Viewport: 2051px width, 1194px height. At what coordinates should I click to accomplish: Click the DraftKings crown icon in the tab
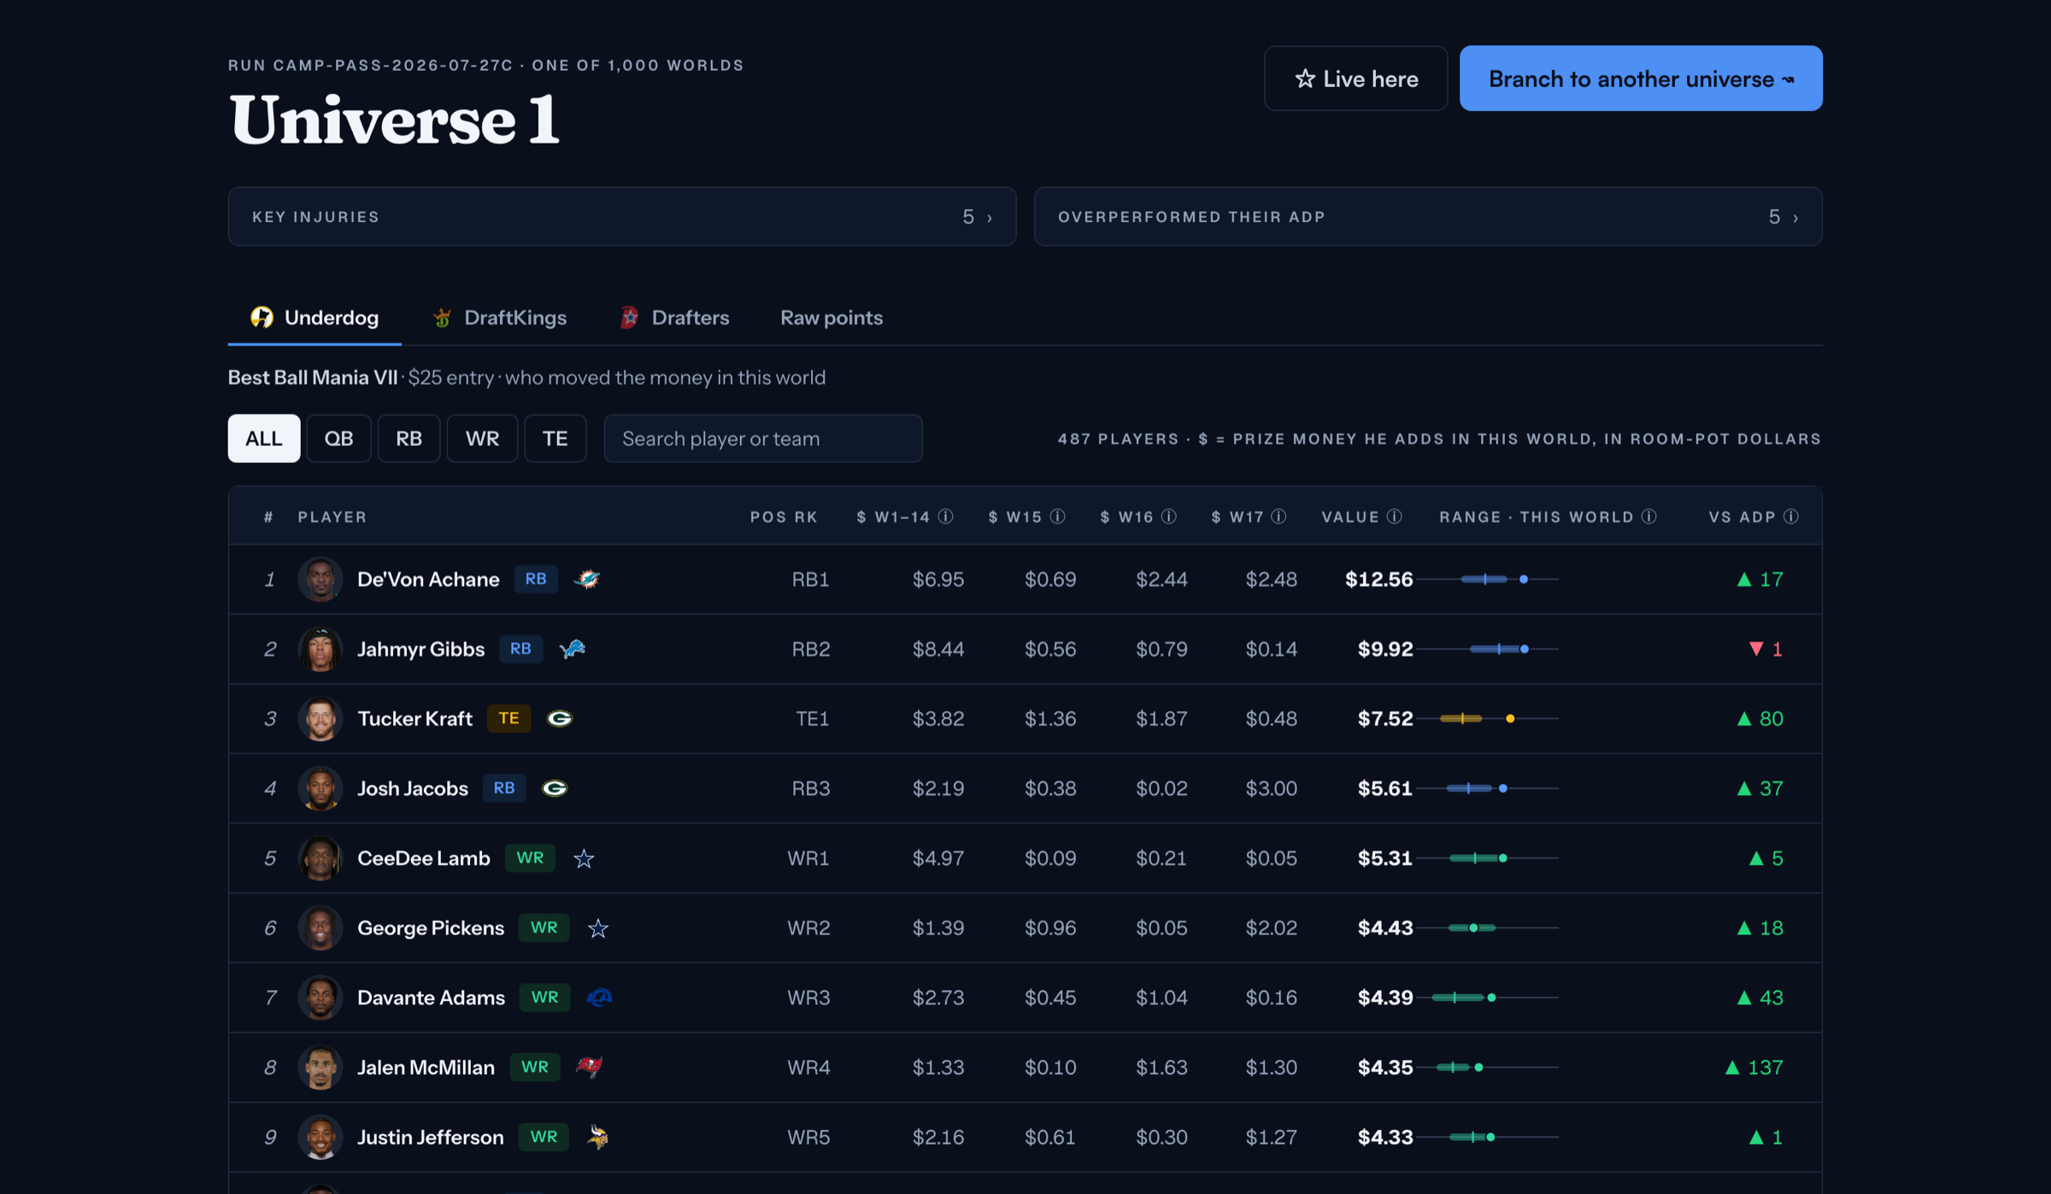pyautogui.click(x=442, y=318)
